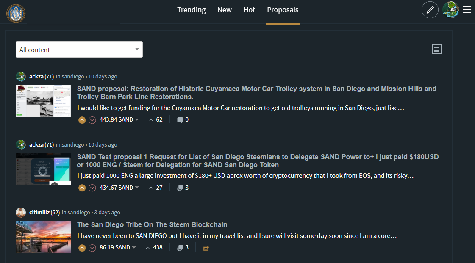Viewport: 475px width, 263px height.
Task: Visit citimillz (62) profile link
Action: 44,213
